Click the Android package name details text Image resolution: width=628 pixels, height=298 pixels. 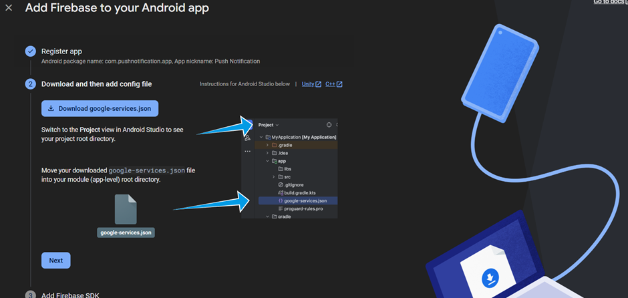[150, 61]
